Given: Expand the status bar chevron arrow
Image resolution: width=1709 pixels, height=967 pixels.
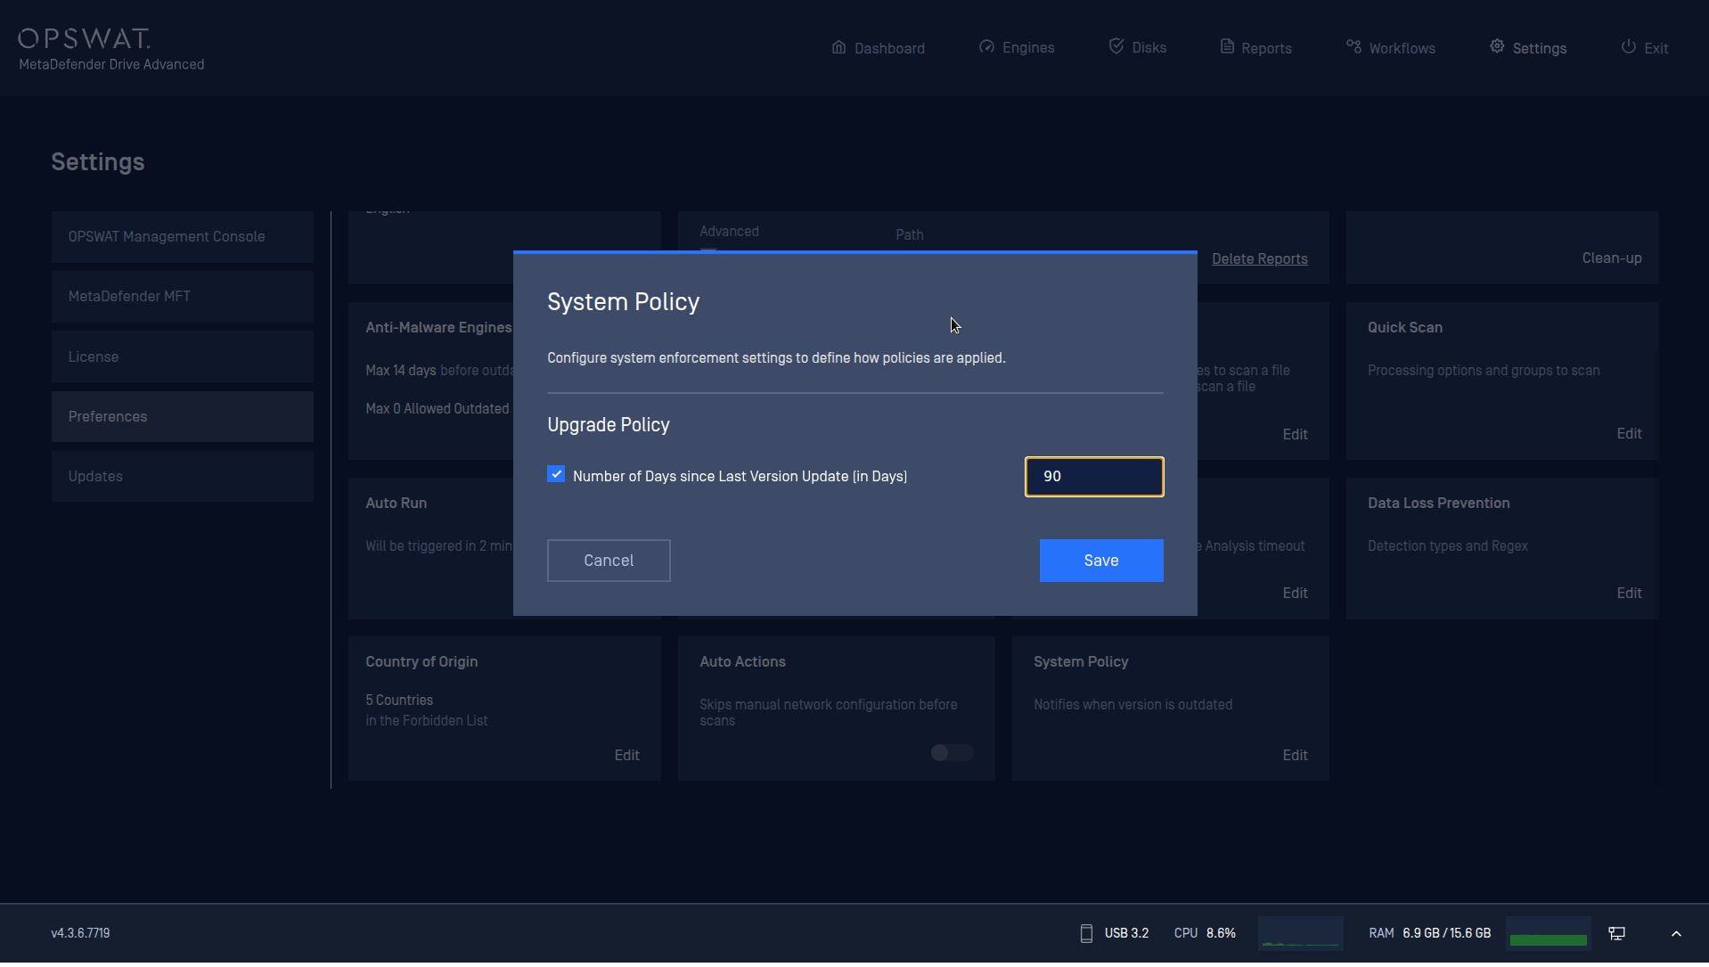Looking at the screenshot, I should [1676, 933].
